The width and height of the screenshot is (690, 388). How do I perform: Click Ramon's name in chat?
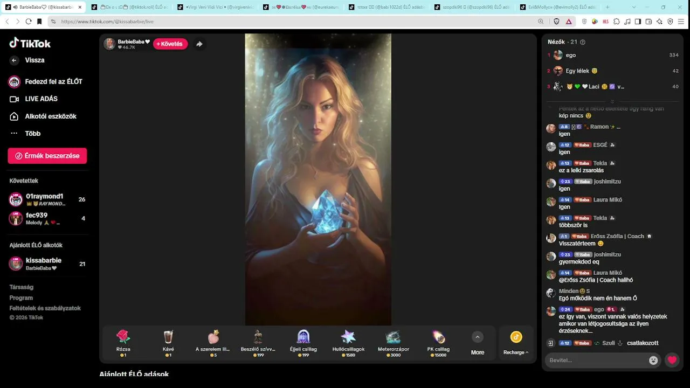[599, 127]
